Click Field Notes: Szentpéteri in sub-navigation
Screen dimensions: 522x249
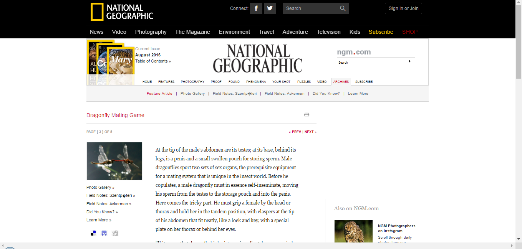(x=235, y=94)
